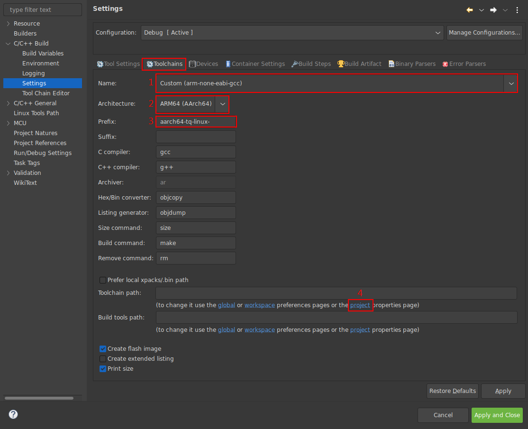Select Tool Chain Editor in the tree
528x429 pixels.
pyautogui.click(x=46, y=93)
